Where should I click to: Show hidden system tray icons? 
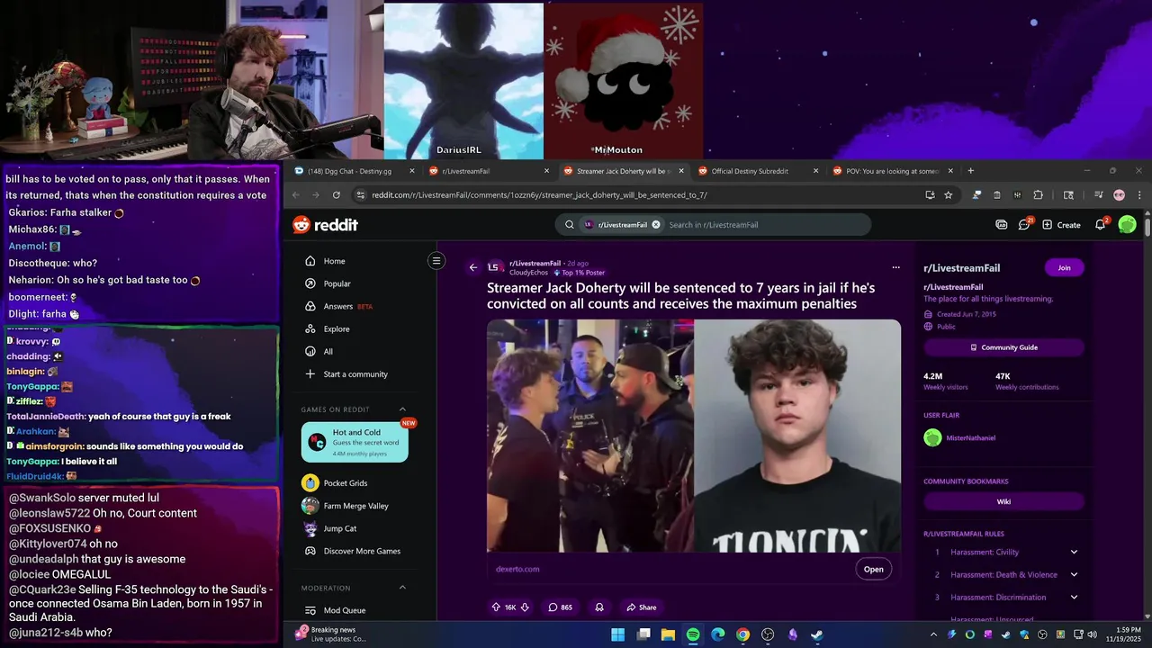(x=932, y=634)
